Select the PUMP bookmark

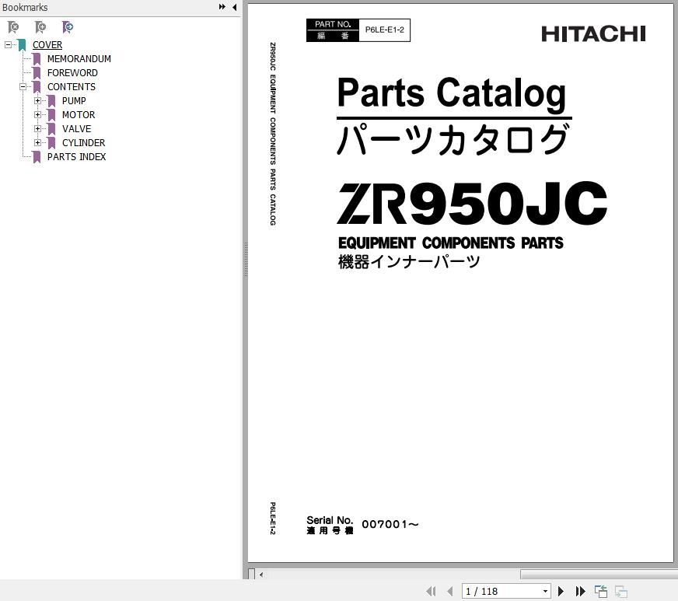(x=74, y=101)
